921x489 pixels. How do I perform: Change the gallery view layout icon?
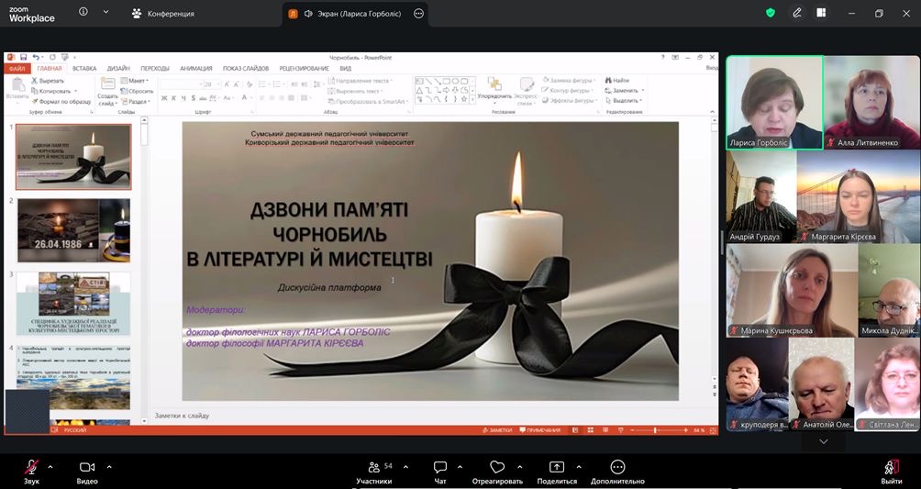(x=822, y=13)
